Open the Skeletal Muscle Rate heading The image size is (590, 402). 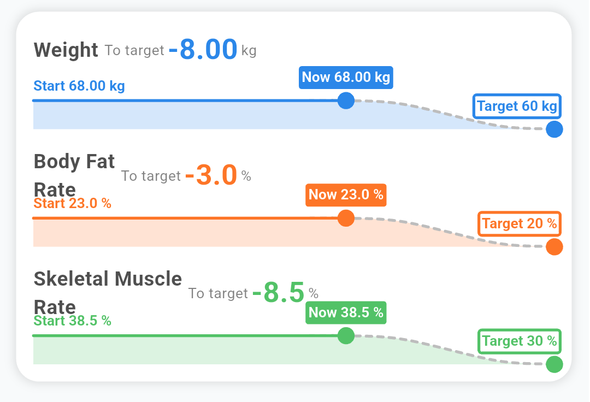pos(107,292)
